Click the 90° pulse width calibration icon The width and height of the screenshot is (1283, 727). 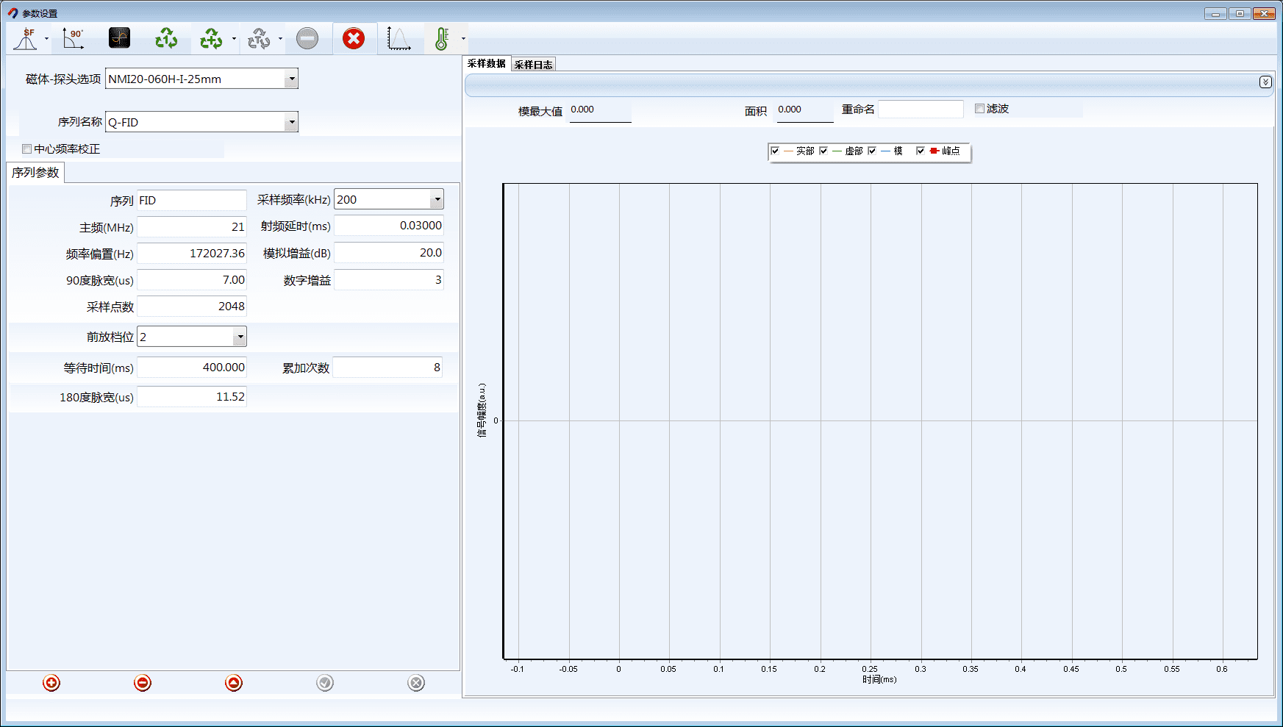tap(73, 38)
